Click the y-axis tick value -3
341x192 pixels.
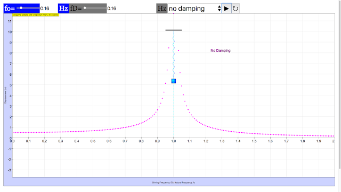coord(10,170)
